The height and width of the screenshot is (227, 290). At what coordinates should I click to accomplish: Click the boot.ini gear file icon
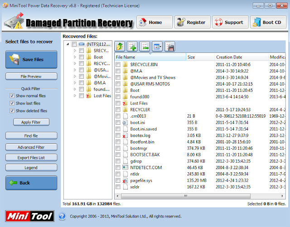click(125, 123)
